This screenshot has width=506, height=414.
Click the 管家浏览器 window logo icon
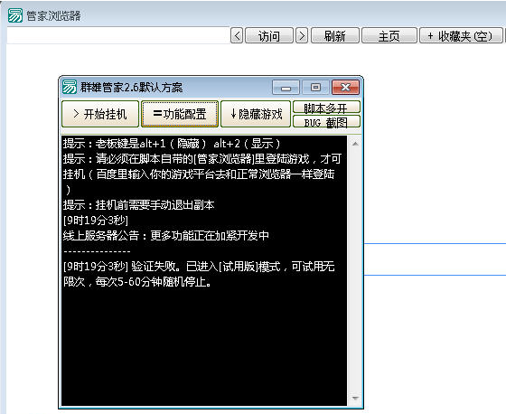point(15,15)
